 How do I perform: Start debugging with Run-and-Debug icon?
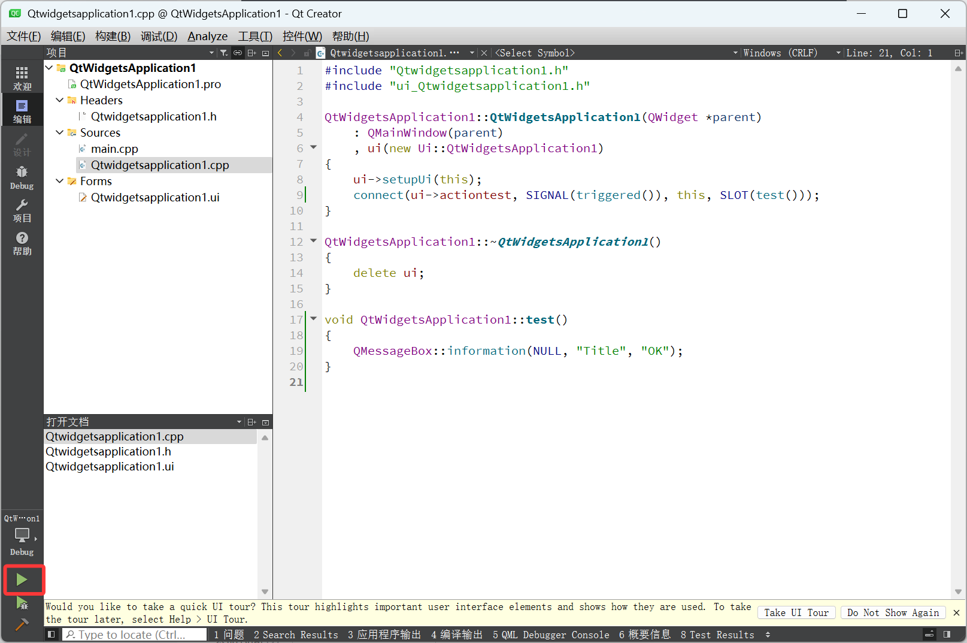[x=22, y=603]
